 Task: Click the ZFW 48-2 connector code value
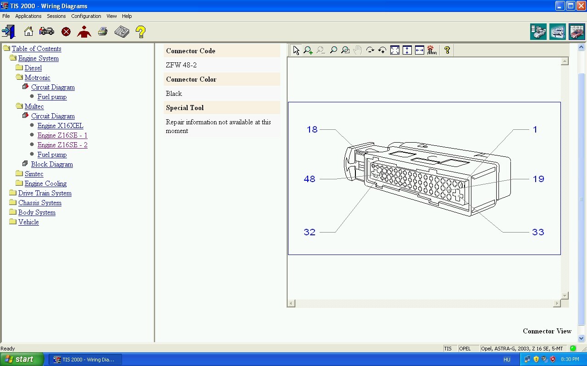[181, 65]
